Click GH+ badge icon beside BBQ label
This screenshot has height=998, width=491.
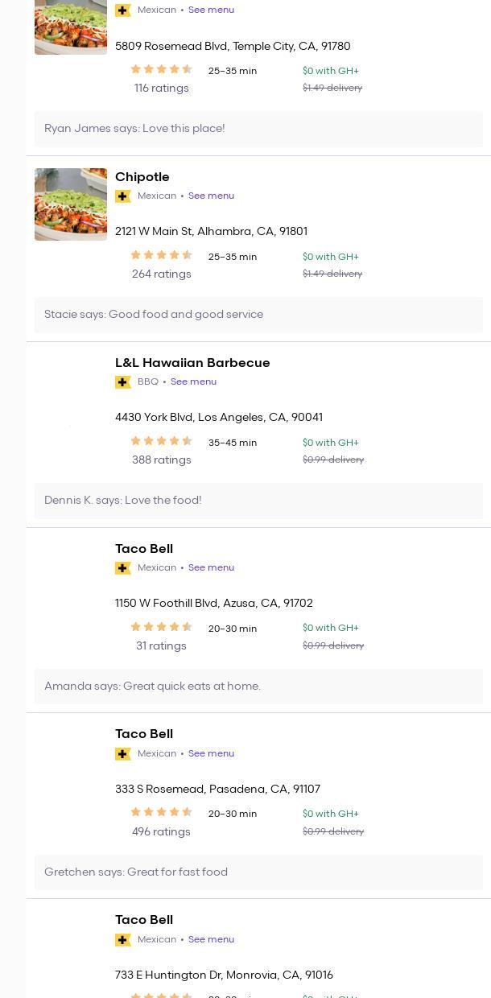pyautogui.click(x=123, y=382)
